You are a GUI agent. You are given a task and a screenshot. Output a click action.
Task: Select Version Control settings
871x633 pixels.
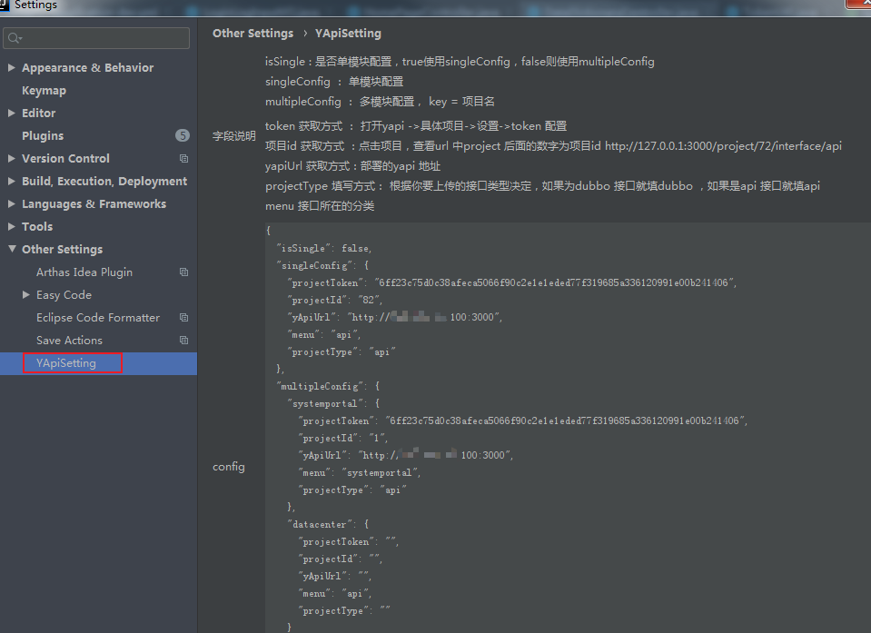pos(65,159)
